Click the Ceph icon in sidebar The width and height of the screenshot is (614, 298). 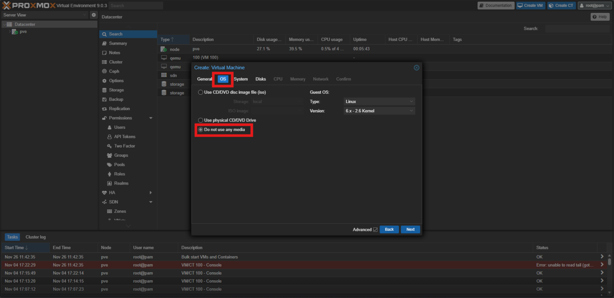[104, 71]
